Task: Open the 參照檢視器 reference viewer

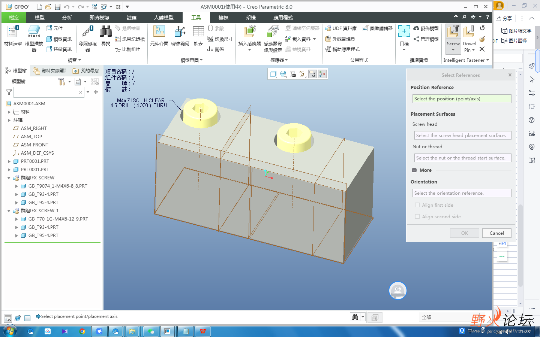Action: [x=88, y=38]
